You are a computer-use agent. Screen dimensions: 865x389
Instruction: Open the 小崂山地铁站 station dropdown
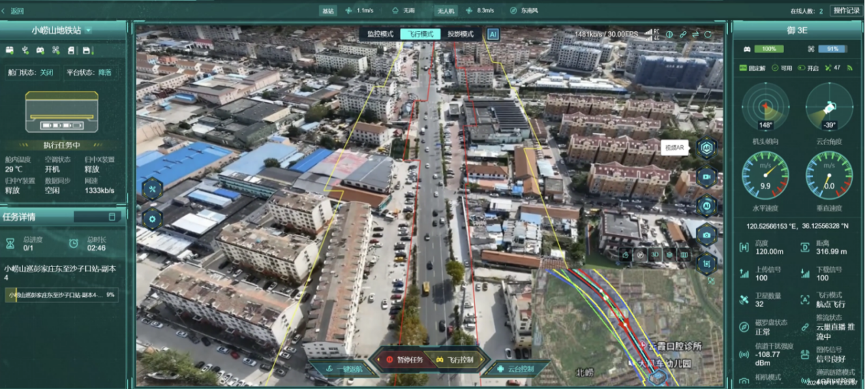[x=89, y=31]
